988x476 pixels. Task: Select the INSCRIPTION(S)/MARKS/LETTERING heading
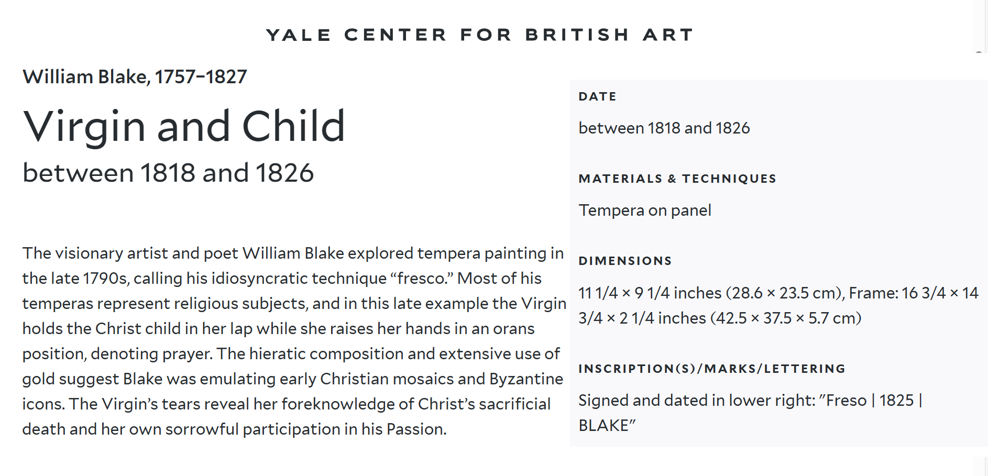(x=712, y=369)
